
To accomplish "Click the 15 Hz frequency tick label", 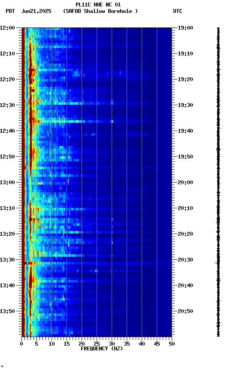I will click(67, 344).
